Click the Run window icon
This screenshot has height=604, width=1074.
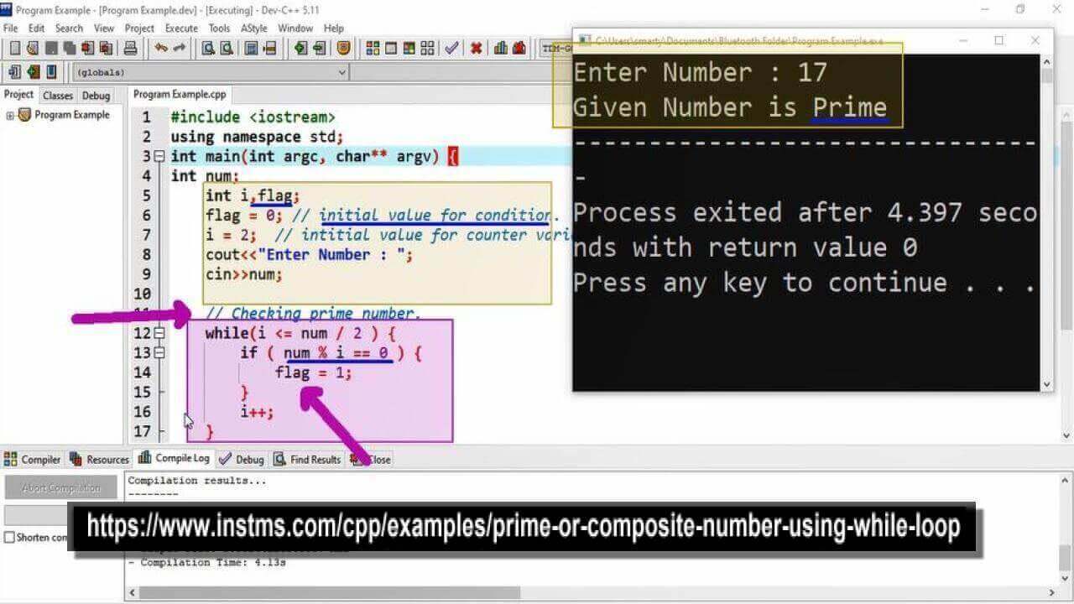coord(391,48)
